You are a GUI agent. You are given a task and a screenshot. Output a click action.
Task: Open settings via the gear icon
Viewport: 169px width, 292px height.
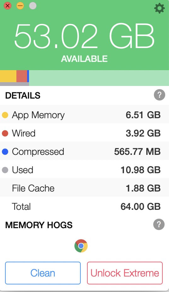[x=159, y=9]
